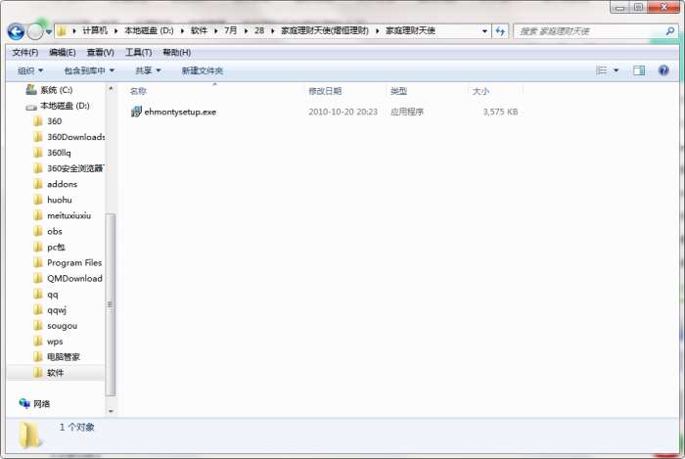This screenshot has width=685, height=459.
Task: Open the 360Downloads folder in tree
Action: [x=69, y=137]
